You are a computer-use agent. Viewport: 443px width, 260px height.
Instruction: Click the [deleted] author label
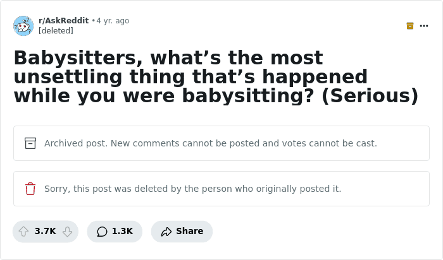click(x=56, y=31)
